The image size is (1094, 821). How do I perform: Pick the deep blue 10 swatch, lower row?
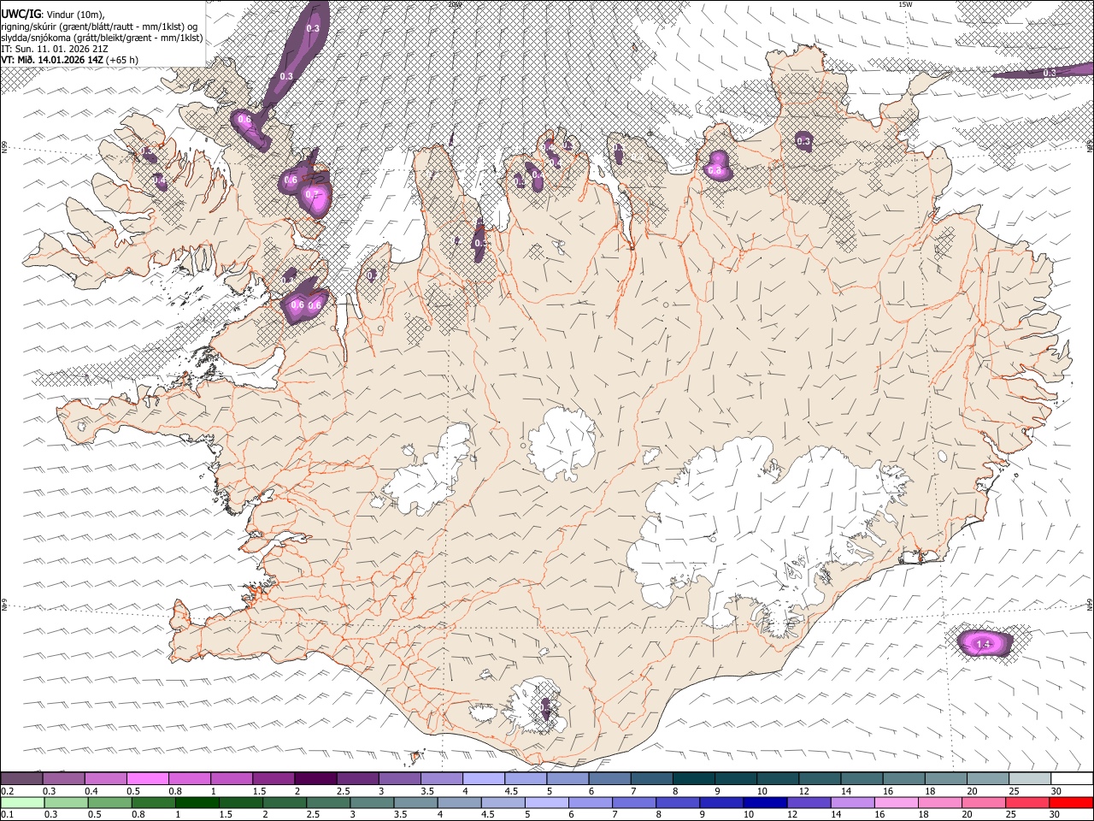point(765,803)
